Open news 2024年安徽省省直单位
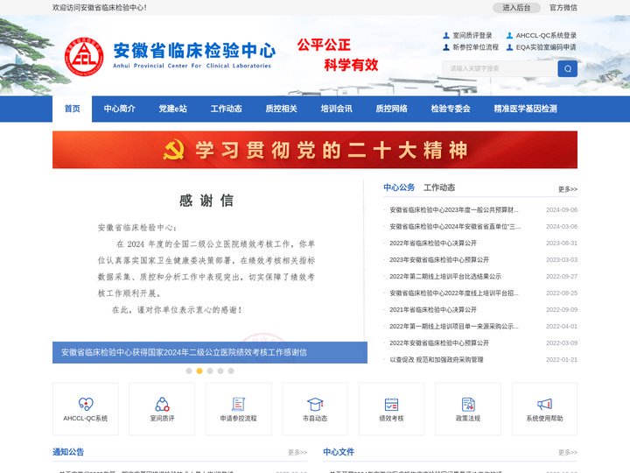 [x=455, y=227]
